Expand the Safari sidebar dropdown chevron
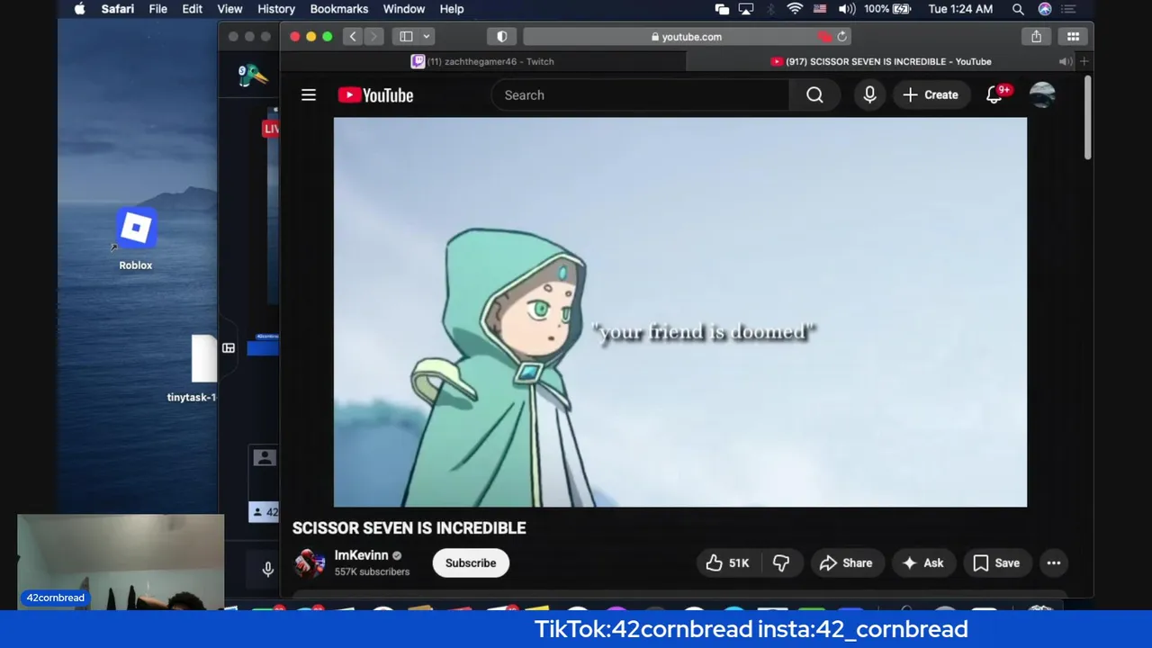This screenshot has height=648, width=1152. [427, 36]
